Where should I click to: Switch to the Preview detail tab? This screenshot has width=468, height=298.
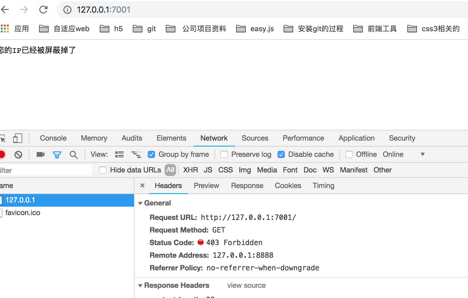click(x=206, y=186)
